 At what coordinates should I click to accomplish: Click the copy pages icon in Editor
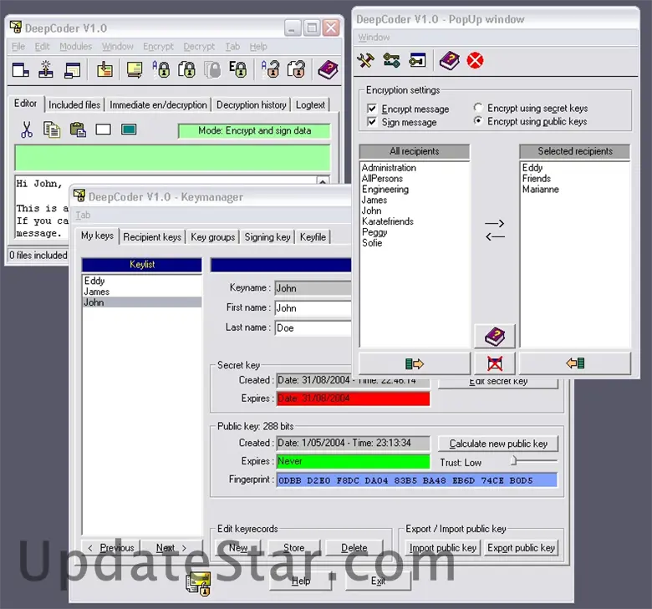point(52,129)
